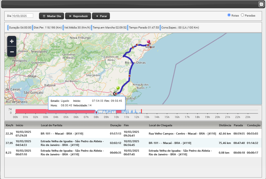Click the Km/h column header

click(x=9, y=125)
